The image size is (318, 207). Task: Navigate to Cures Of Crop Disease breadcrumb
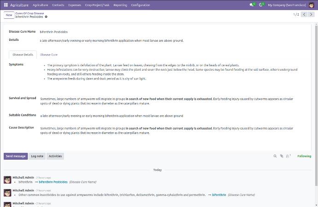pos(29,13)
